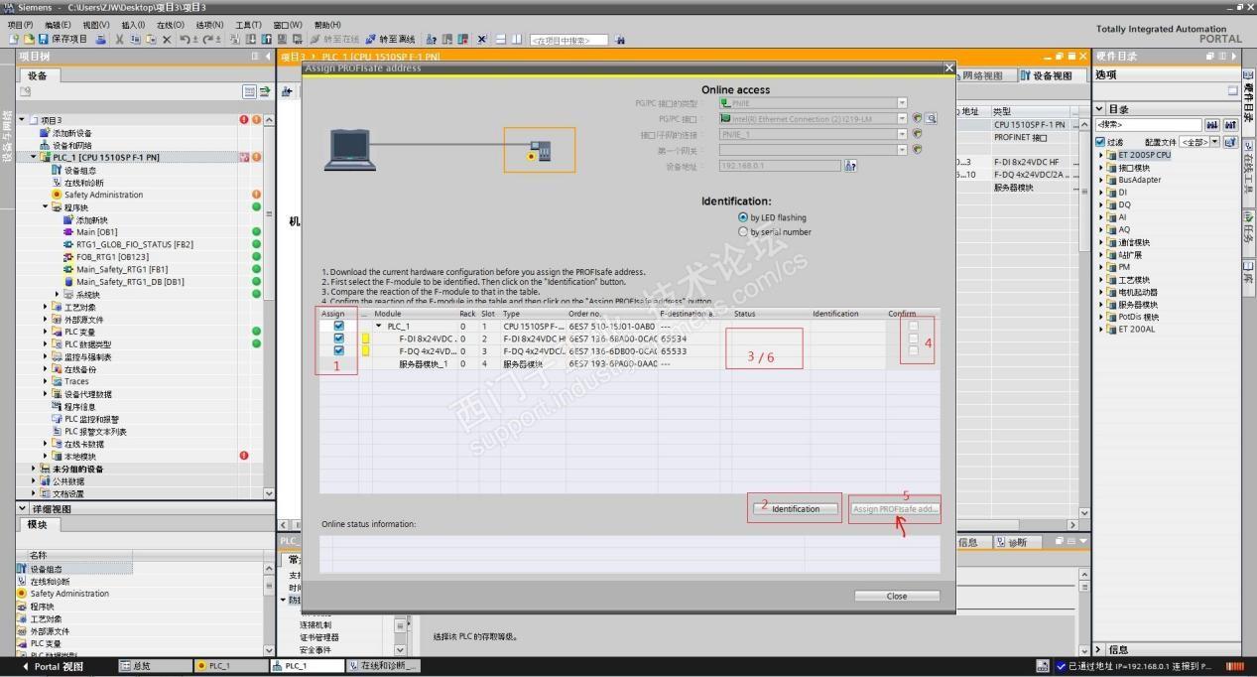Toggle the 过滤 filter checkbox in catalog
The height and width of the screenshot is (677, 1257).
(x=1100, y=142)
